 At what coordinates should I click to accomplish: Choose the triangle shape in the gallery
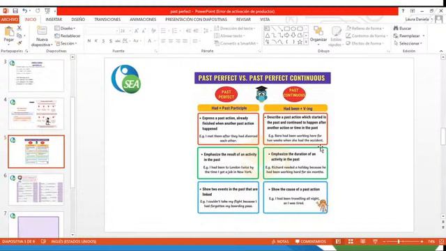tap(268, 36)
